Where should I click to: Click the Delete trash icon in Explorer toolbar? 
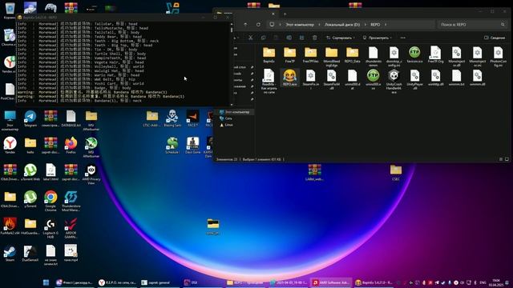point(314,38)
